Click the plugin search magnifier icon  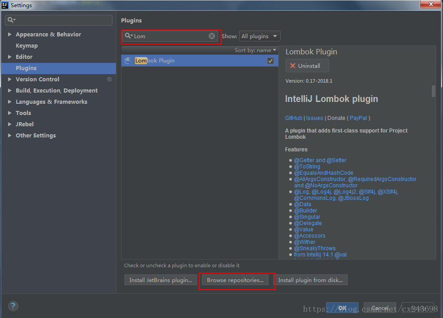pos(129,36)
